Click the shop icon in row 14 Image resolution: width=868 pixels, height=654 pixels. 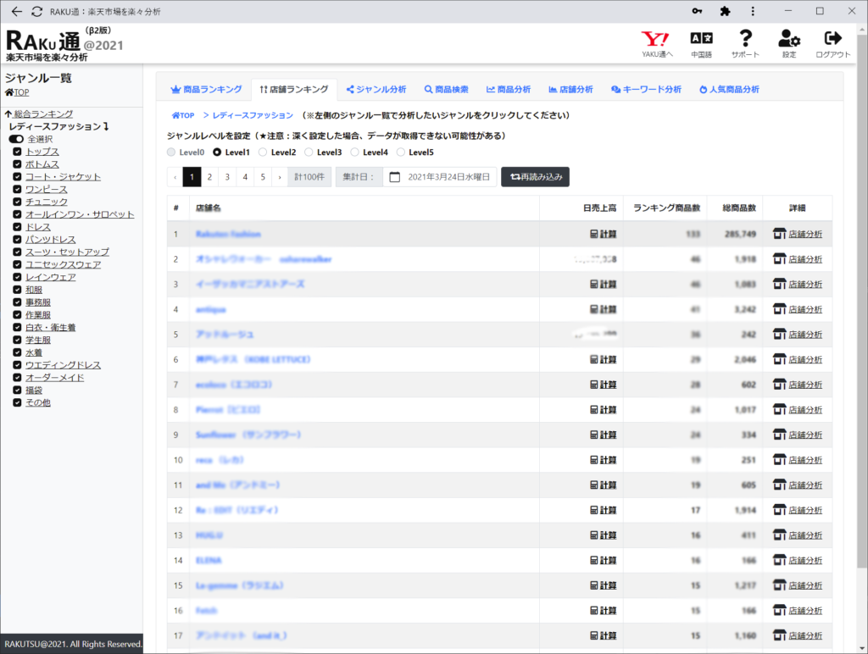[x=780, y=561]
